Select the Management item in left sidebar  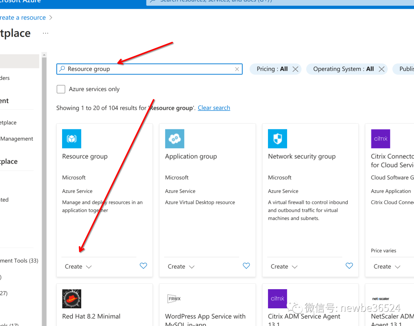pos(16,139)
